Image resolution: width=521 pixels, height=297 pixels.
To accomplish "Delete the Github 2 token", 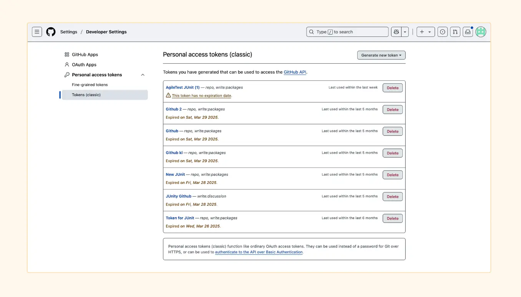I will (x=393, y=110).
